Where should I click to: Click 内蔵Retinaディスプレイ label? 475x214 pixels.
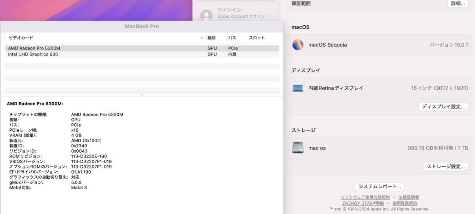pyautogui.click(x=336, y=88)
